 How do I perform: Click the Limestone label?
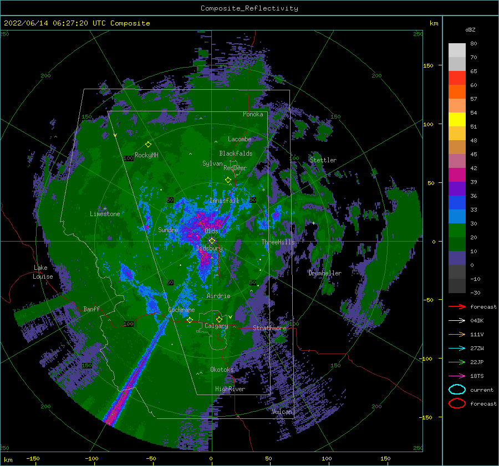click(x=105, y=214)
